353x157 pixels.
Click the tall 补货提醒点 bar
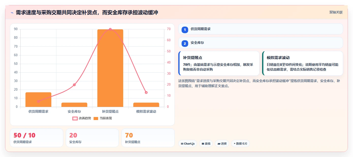110,68
